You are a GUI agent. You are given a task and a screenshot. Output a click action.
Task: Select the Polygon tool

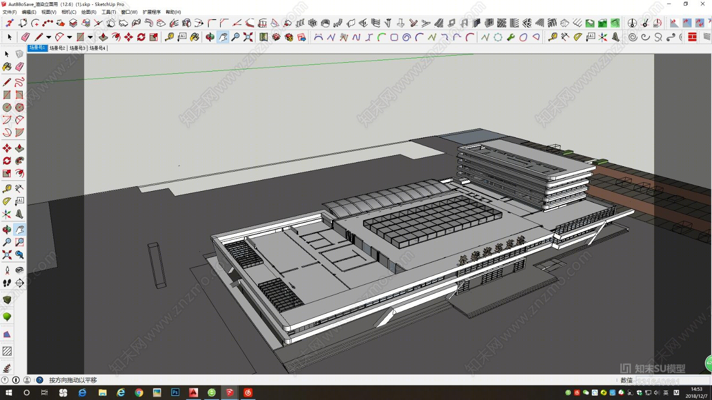point(19,107)
